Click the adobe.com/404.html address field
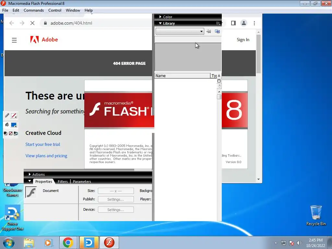The image size is (332, 249). pos(71,23)
